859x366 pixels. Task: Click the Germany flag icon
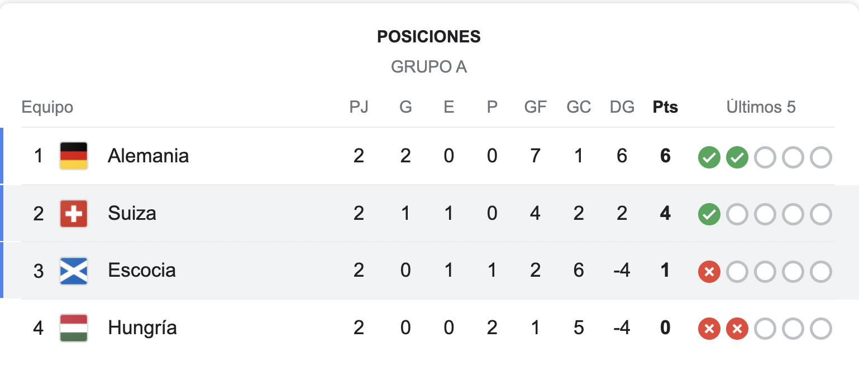click(74, 156)
